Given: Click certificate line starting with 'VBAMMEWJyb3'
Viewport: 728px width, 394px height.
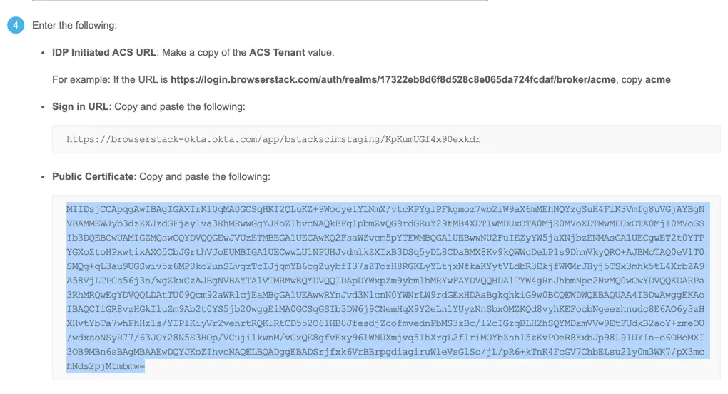Looking at the screenshot, I should (385, 223).
